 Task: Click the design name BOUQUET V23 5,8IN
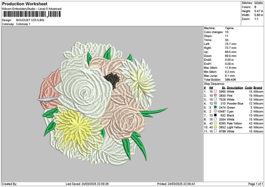[x=30, y=20]
